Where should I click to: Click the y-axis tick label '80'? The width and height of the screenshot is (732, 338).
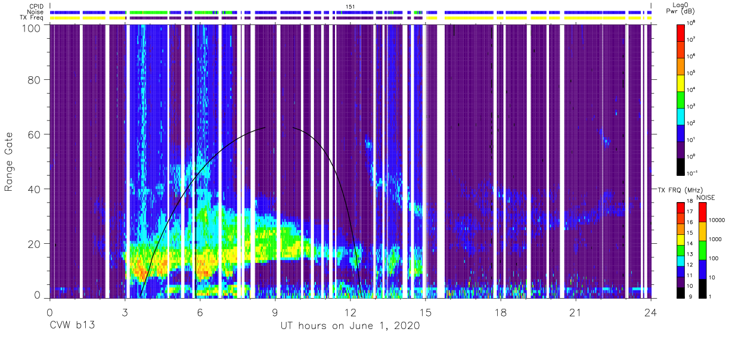coord(33,80)
